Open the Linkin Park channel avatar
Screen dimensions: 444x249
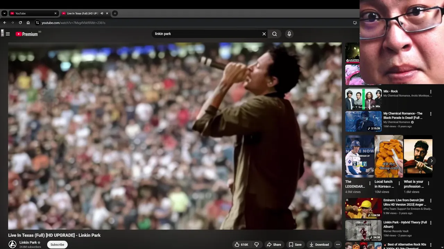(x=12, y=245)
